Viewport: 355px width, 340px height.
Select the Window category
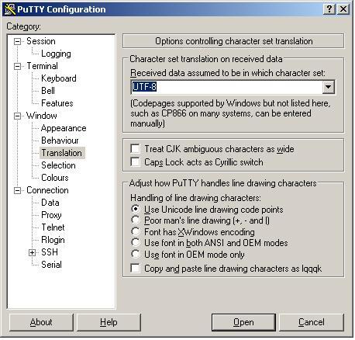pyautogui.click(x=42, y=116)
